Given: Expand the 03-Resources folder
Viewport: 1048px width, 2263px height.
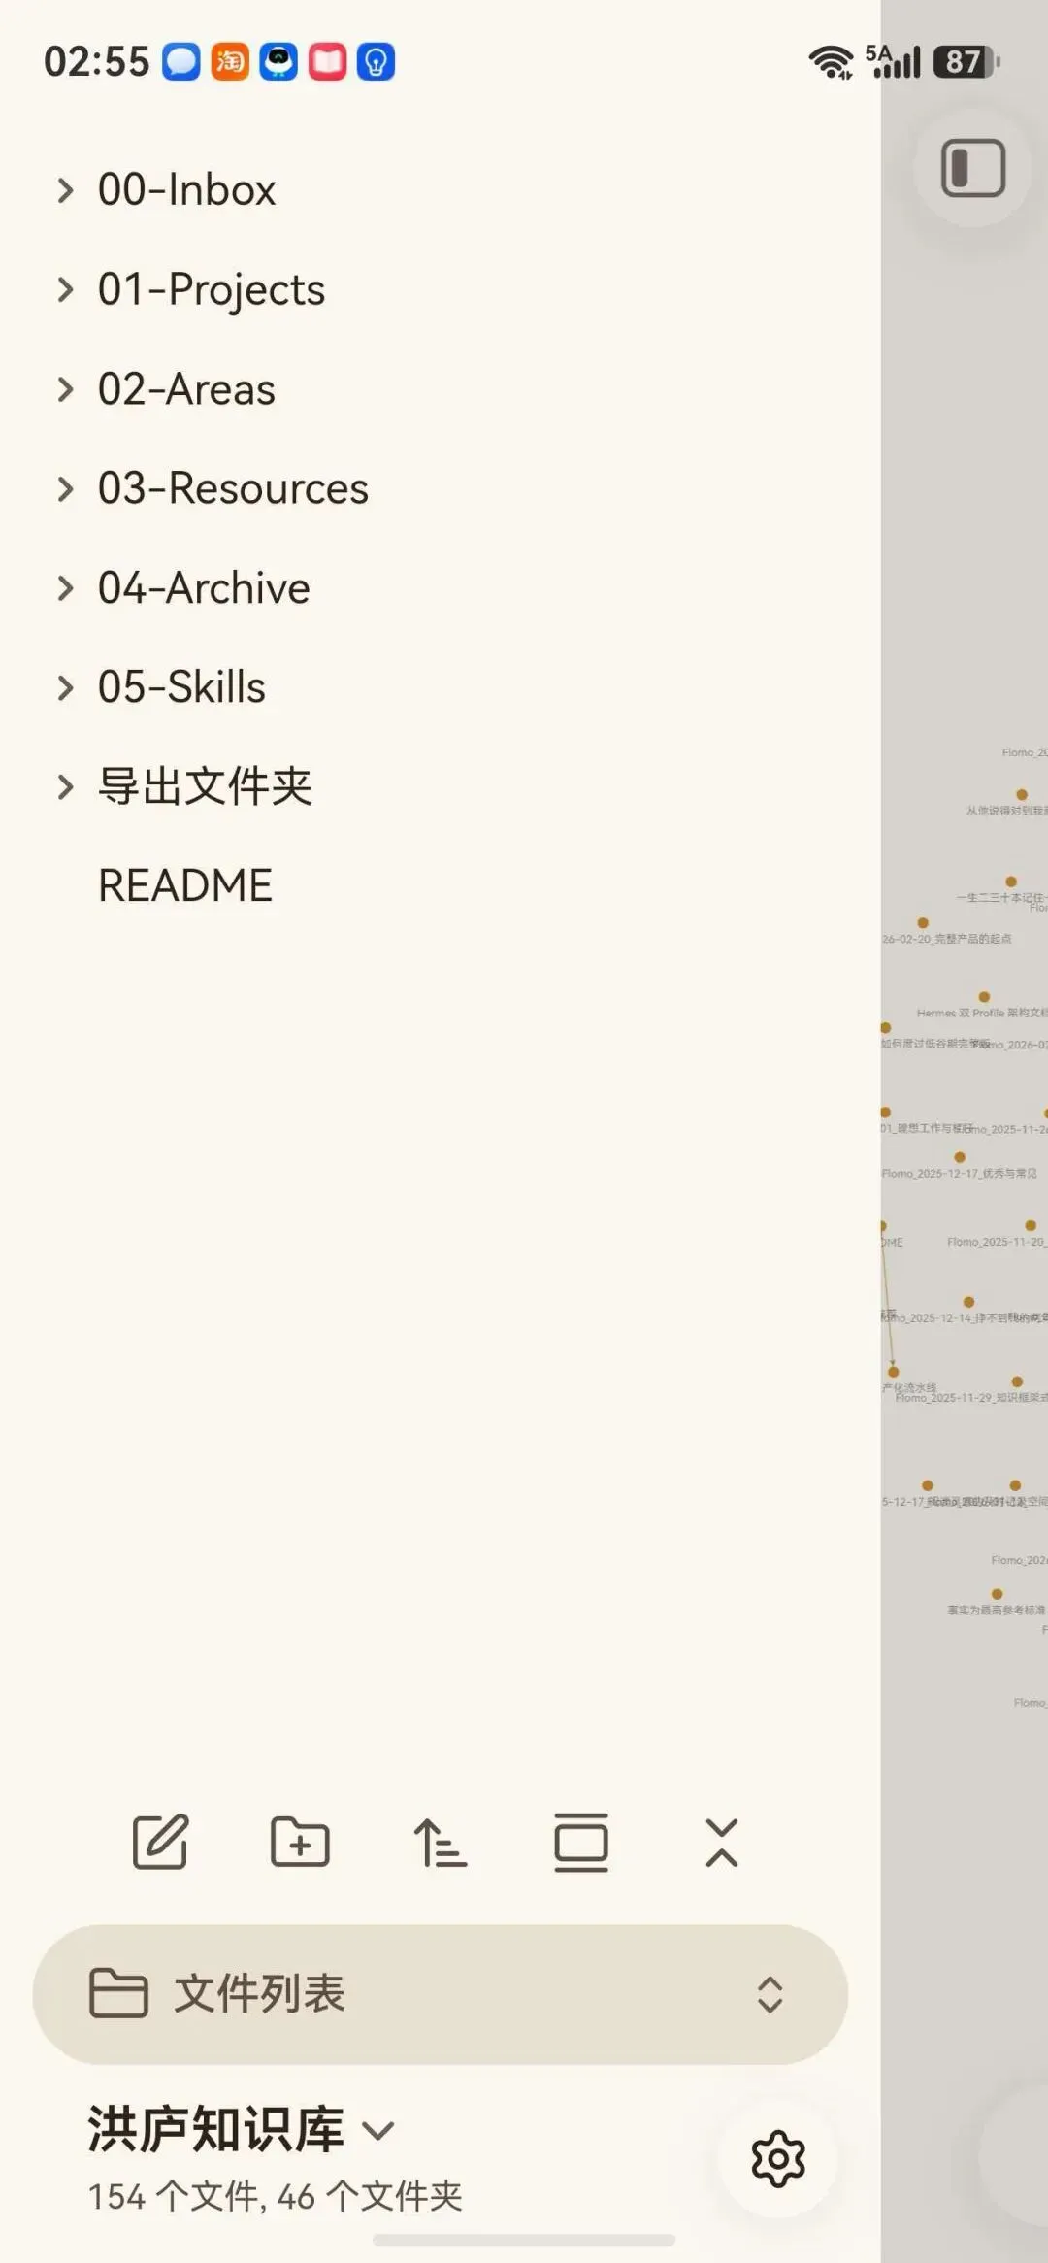Looking at the screenshot, I should [x=66, y=488].
